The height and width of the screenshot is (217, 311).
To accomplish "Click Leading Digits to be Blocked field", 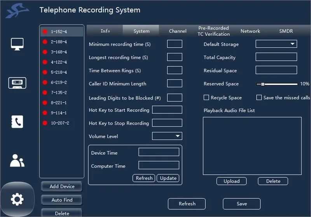I will coord(175,97).
